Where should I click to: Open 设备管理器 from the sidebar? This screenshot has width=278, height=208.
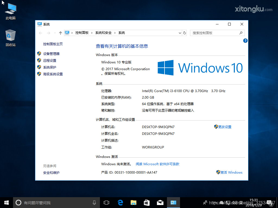51,54
